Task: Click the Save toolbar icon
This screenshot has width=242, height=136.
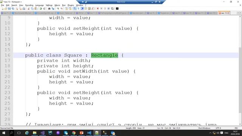Action: pyautogui.click(x=9, y=9)
